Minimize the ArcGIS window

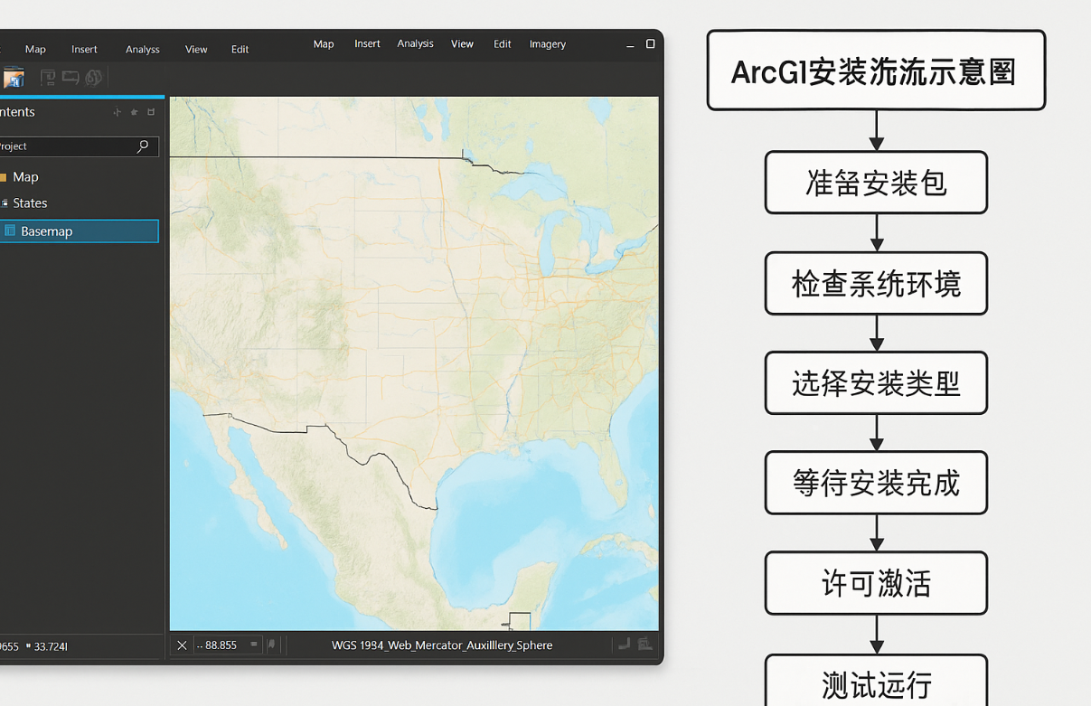(x=630, y=45)
